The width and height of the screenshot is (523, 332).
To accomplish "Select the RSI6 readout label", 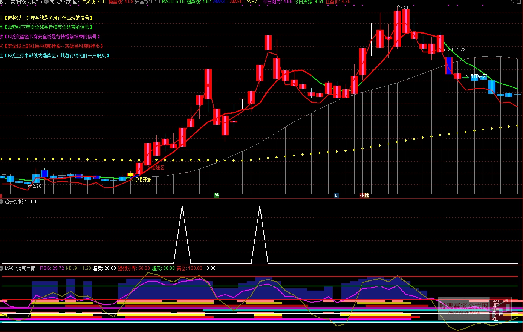I will (52, 268).
